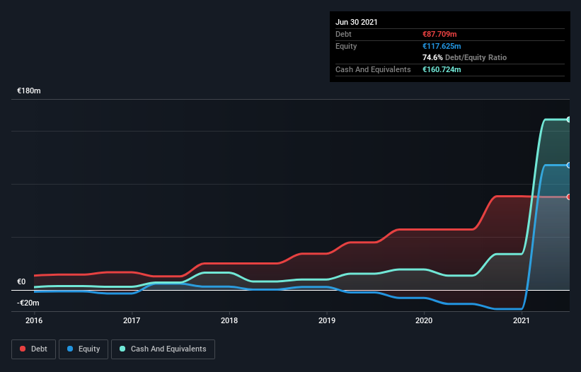Click the Equity label in tooltip
Screen dimensions: 581x372
click(x=346, y=46)
